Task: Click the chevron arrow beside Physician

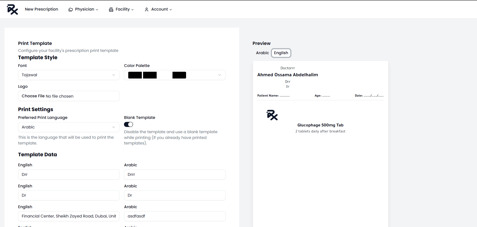Action: 97,10
